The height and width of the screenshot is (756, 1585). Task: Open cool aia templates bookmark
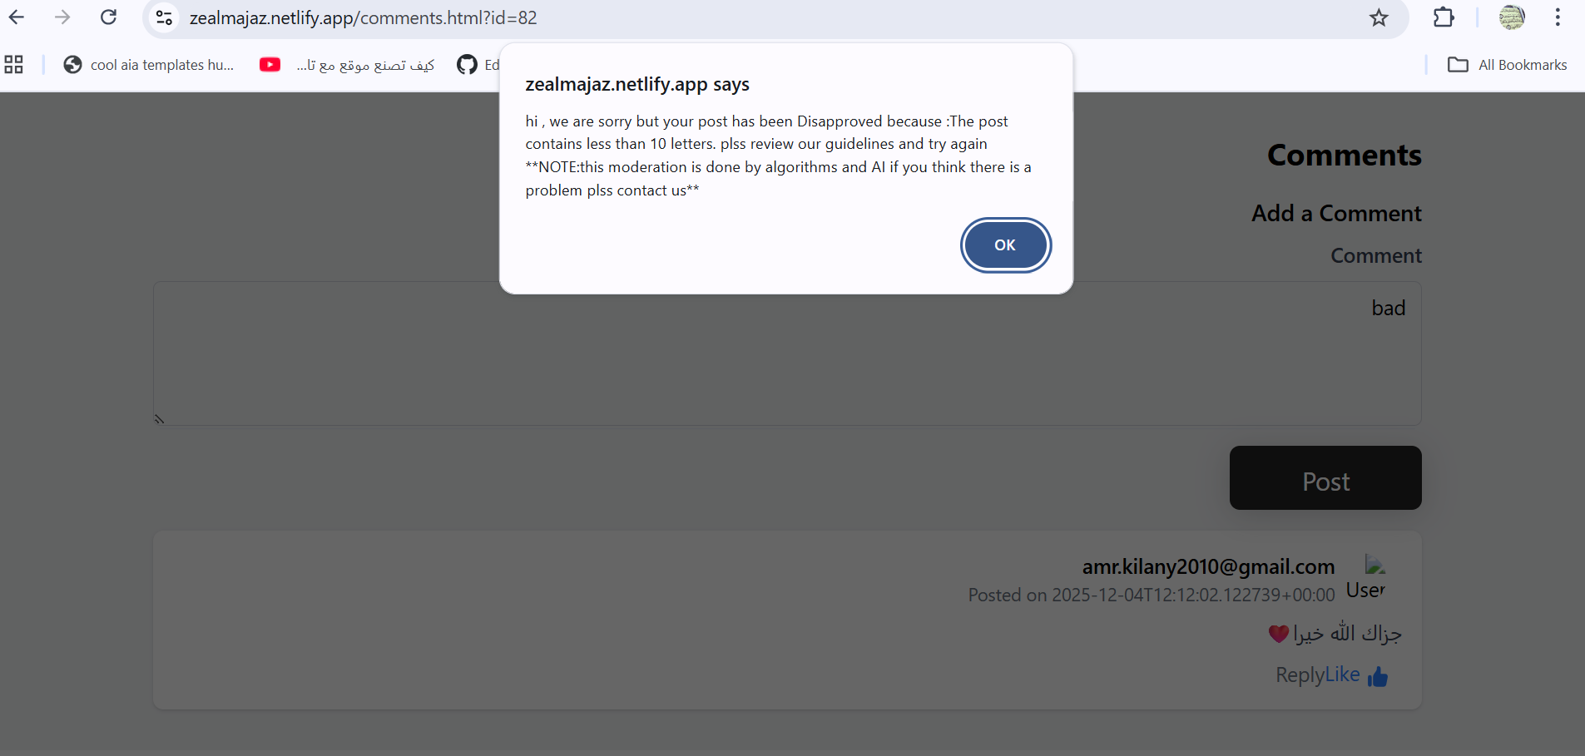pyautogui.click(x=150, y=65)
